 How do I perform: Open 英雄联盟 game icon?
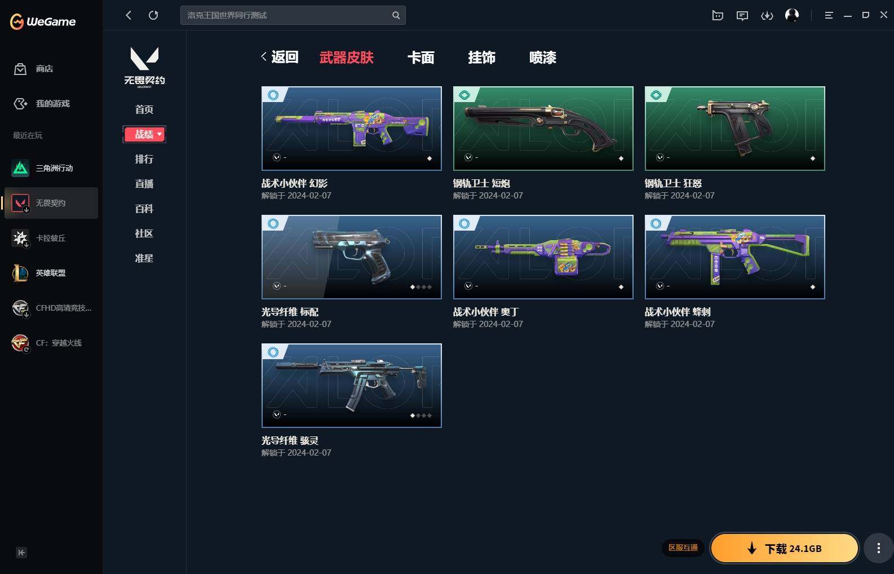20,273
